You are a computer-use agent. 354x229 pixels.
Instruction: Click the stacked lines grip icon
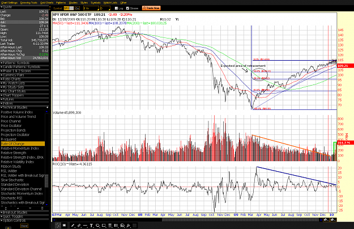point(135,226)
